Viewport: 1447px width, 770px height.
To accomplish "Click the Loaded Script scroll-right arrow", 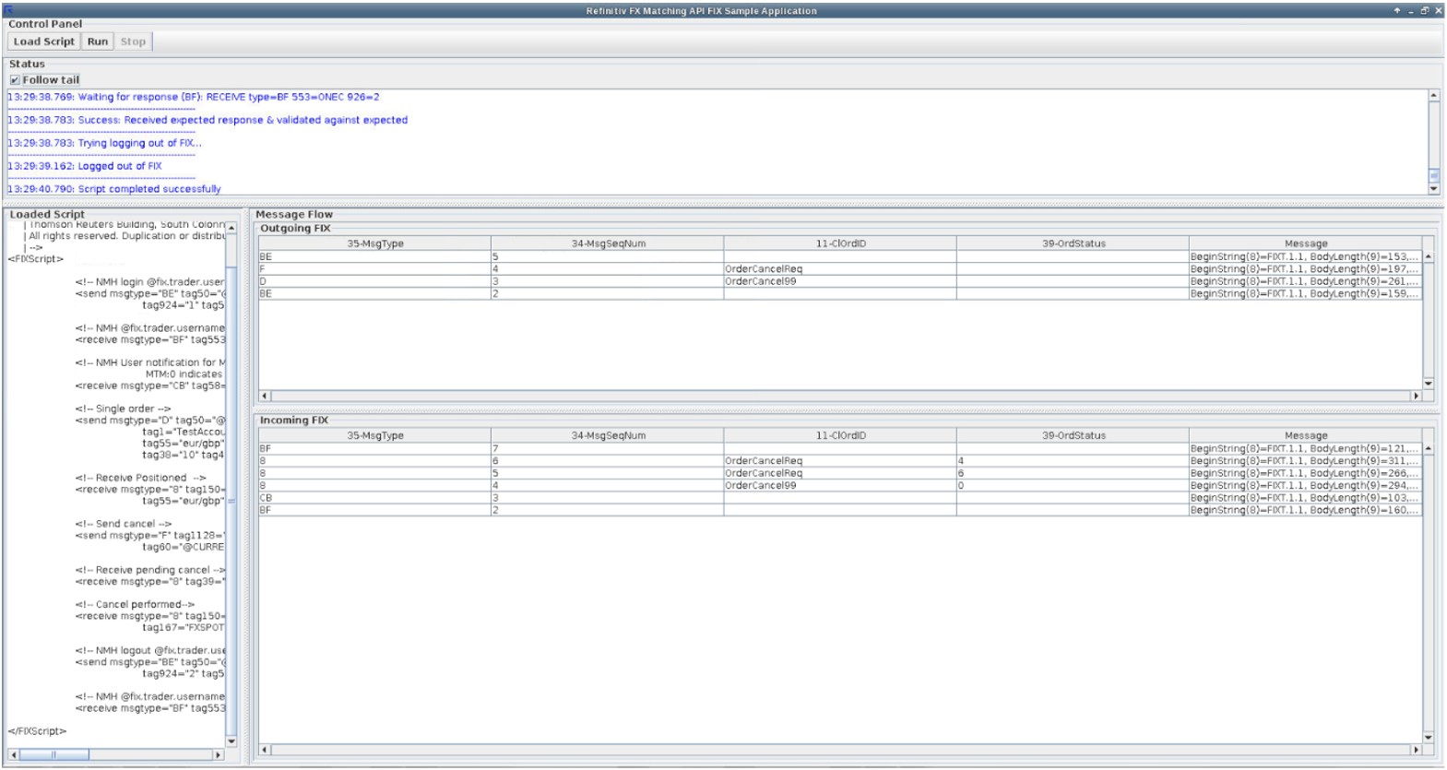I will (x=219, y=755).
